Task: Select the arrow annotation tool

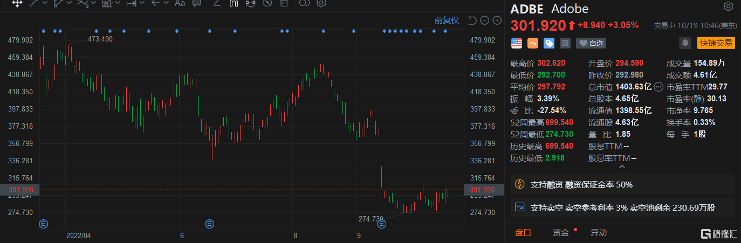Action: [x=155, y=3]
